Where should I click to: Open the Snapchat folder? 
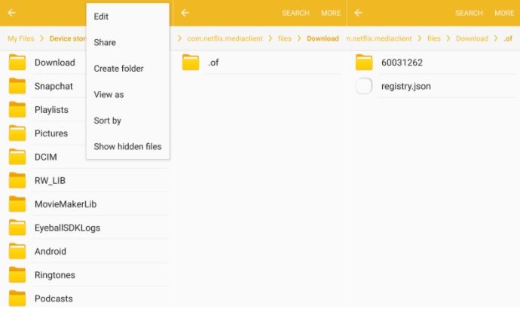(54, 86)
